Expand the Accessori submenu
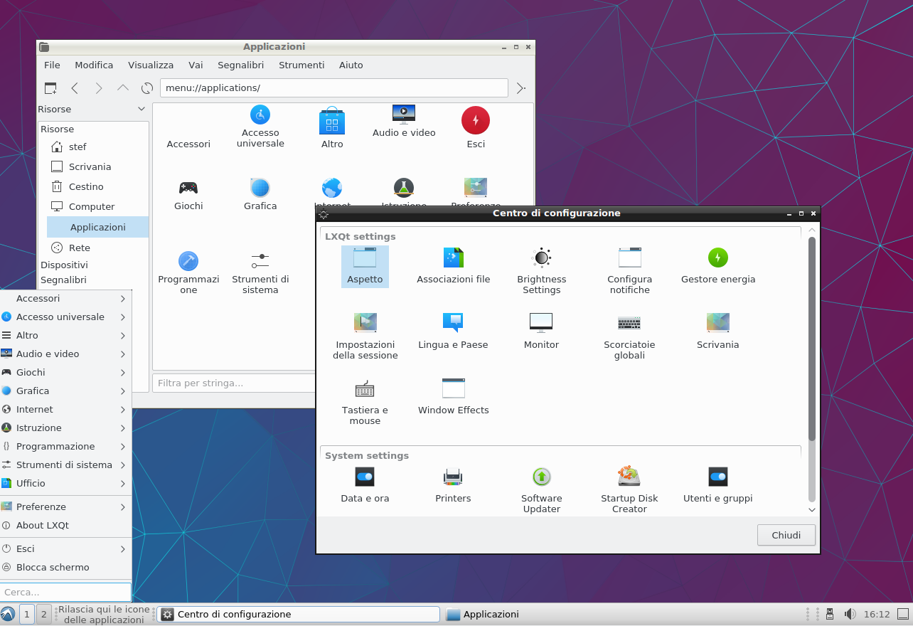 65,299
